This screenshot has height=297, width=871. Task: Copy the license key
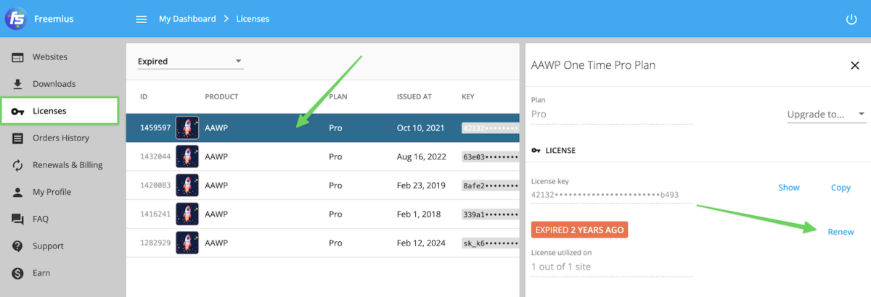click(841, 188)
